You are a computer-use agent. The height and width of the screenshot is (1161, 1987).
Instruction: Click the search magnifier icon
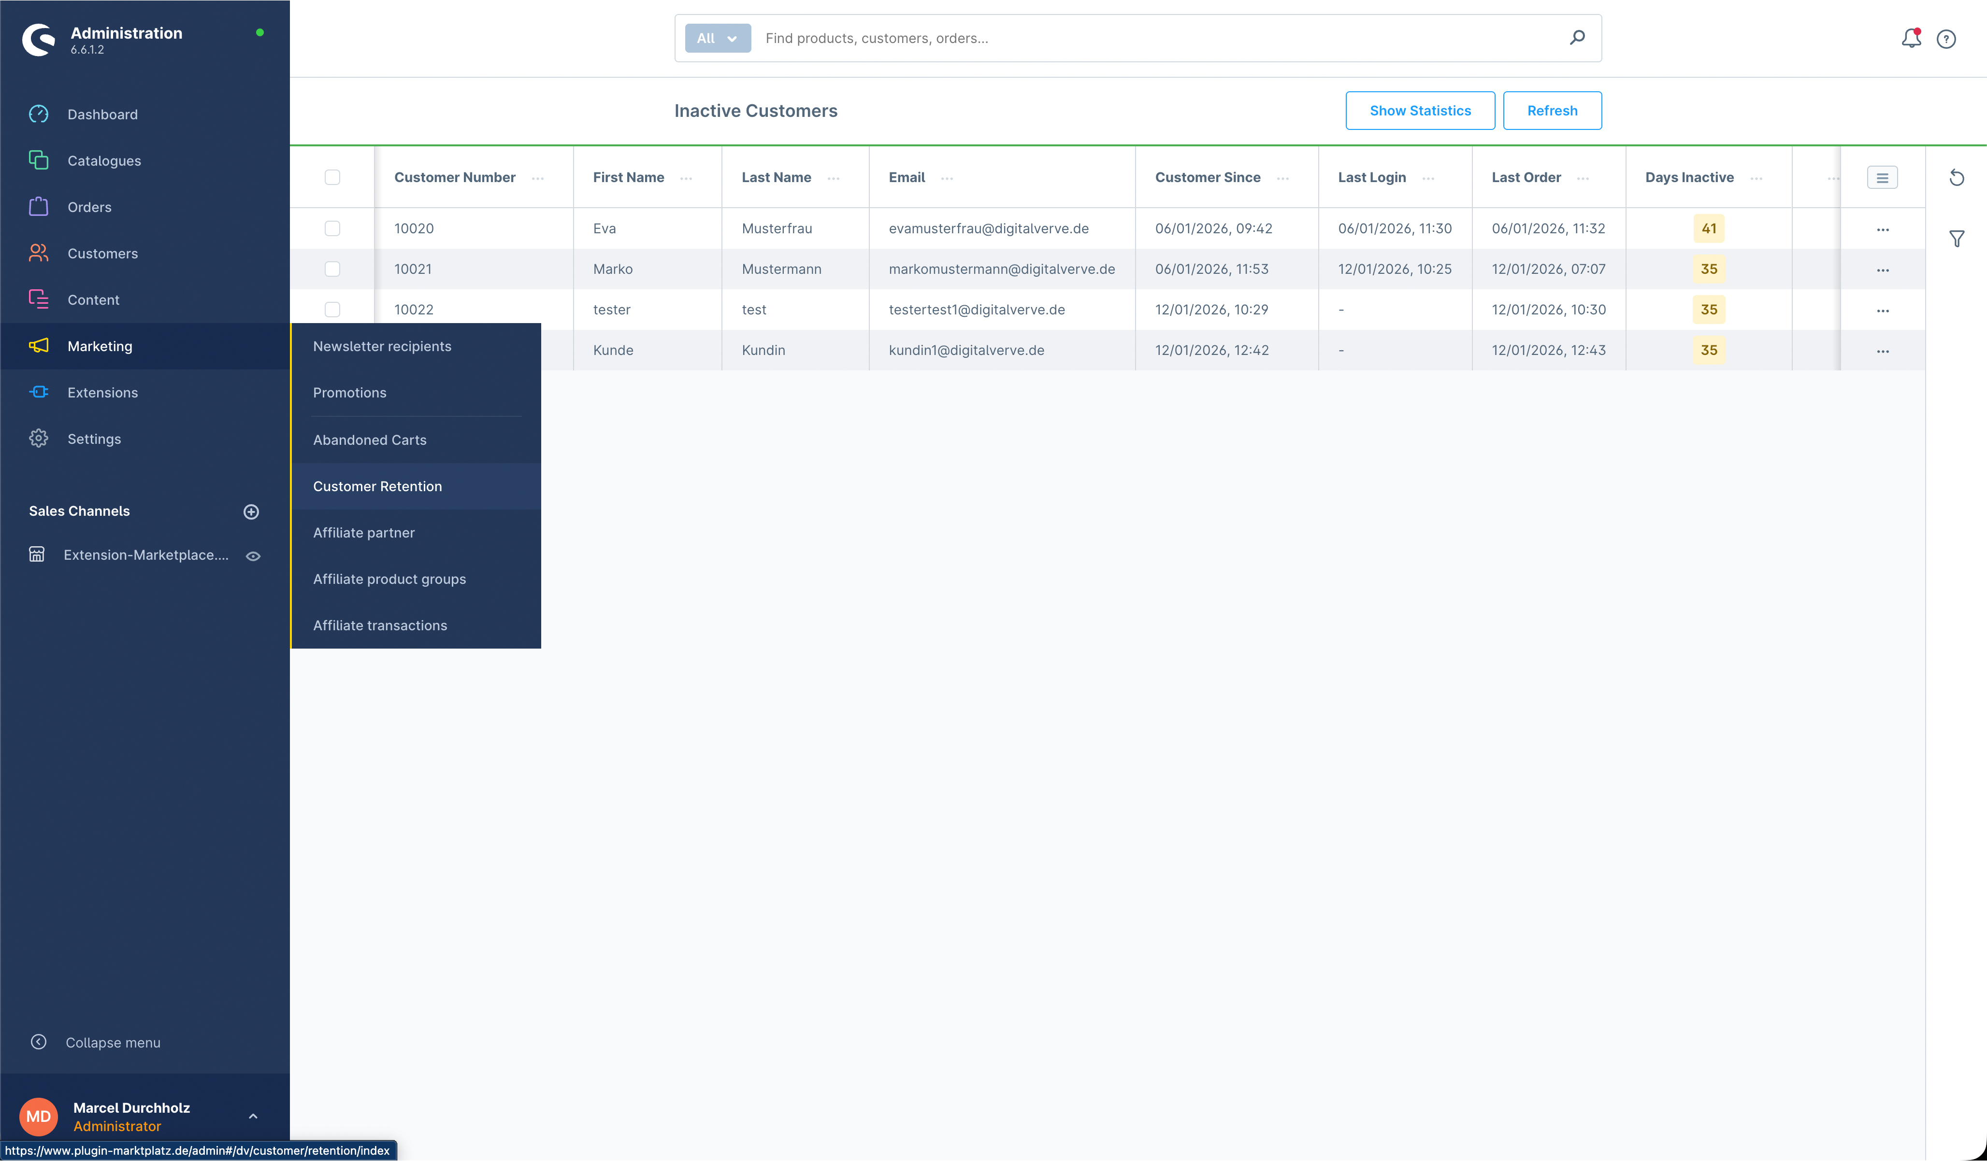(1577, 37)
